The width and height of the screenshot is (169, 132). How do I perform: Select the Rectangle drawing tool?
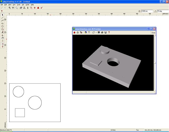[x=3, y=23]
